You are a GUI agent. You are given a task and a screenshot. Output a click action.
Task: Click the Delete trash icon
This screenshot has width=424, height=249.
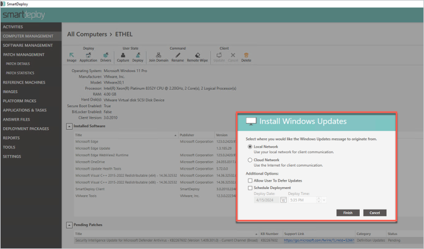tap(246, 55)
